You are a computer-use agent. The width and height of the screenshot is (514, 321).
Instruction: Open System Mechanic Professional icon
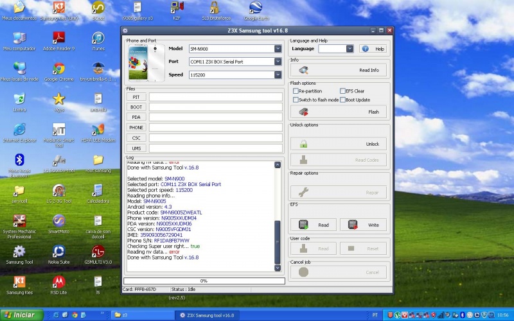coord(19,227)
